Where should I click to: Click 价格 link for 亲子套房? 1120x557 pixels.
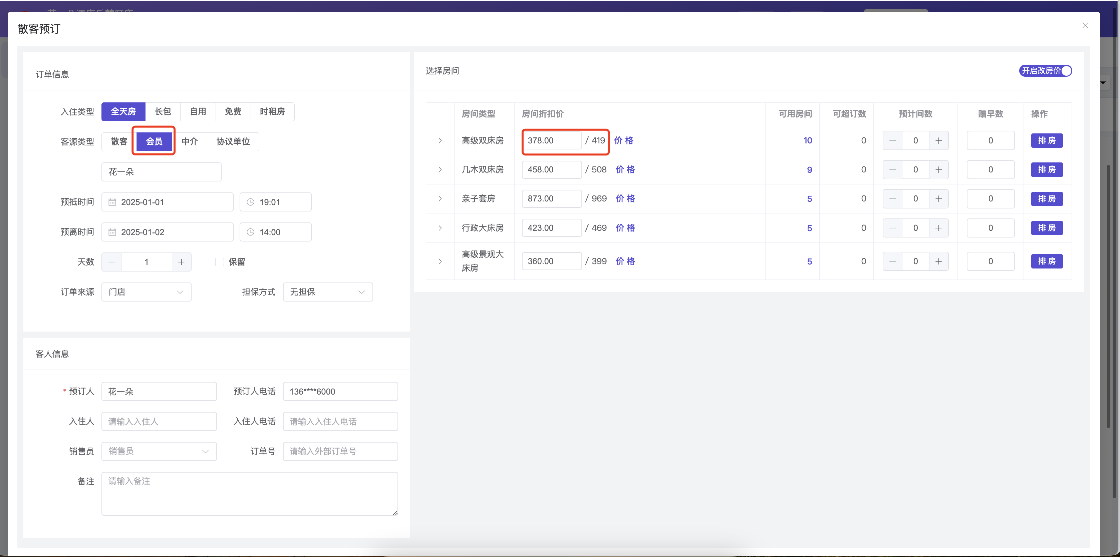pyautogui.click(x=625, y=198)
